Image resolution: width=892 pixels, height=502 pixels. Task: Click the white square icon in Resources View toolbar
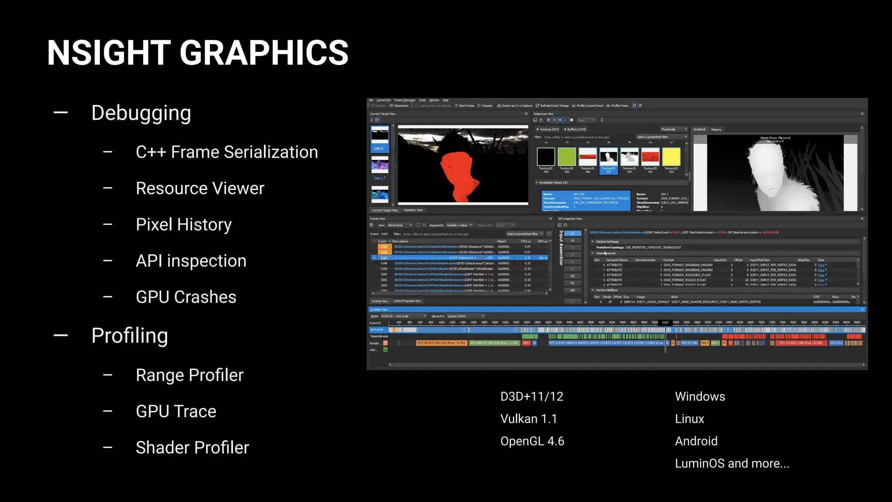572,120
